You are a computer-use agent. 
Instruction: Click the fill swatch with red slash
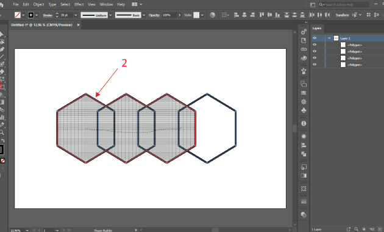click(x=18, y=15)
